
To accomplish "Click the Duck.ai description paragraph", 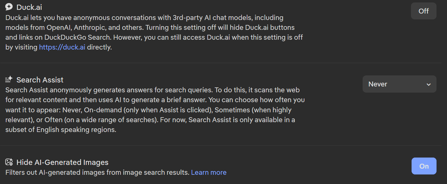I will (x=154, y=32).
